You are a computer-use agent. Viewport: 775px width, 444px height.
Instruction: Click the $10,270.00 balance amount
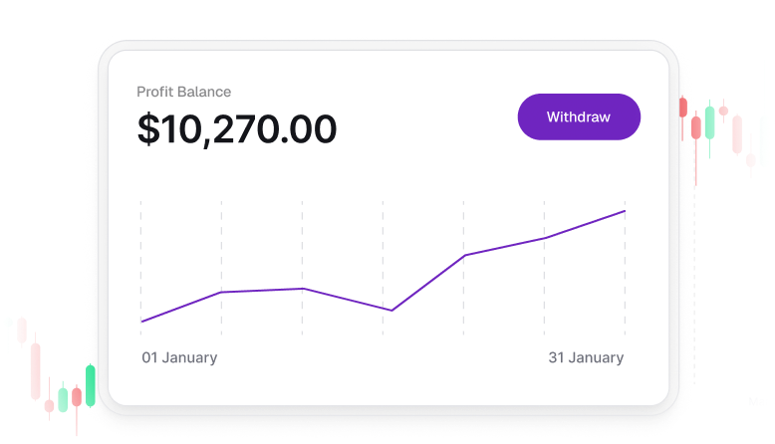coord(237,129)
